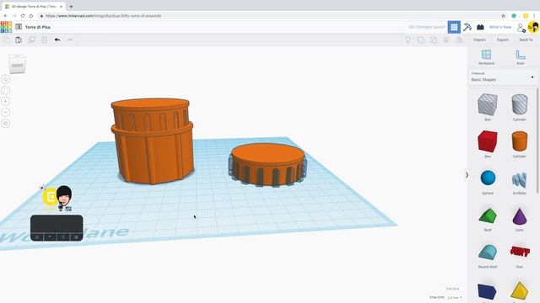
Task: Click the Edit Grid button
Action: [x=452, y=289]
